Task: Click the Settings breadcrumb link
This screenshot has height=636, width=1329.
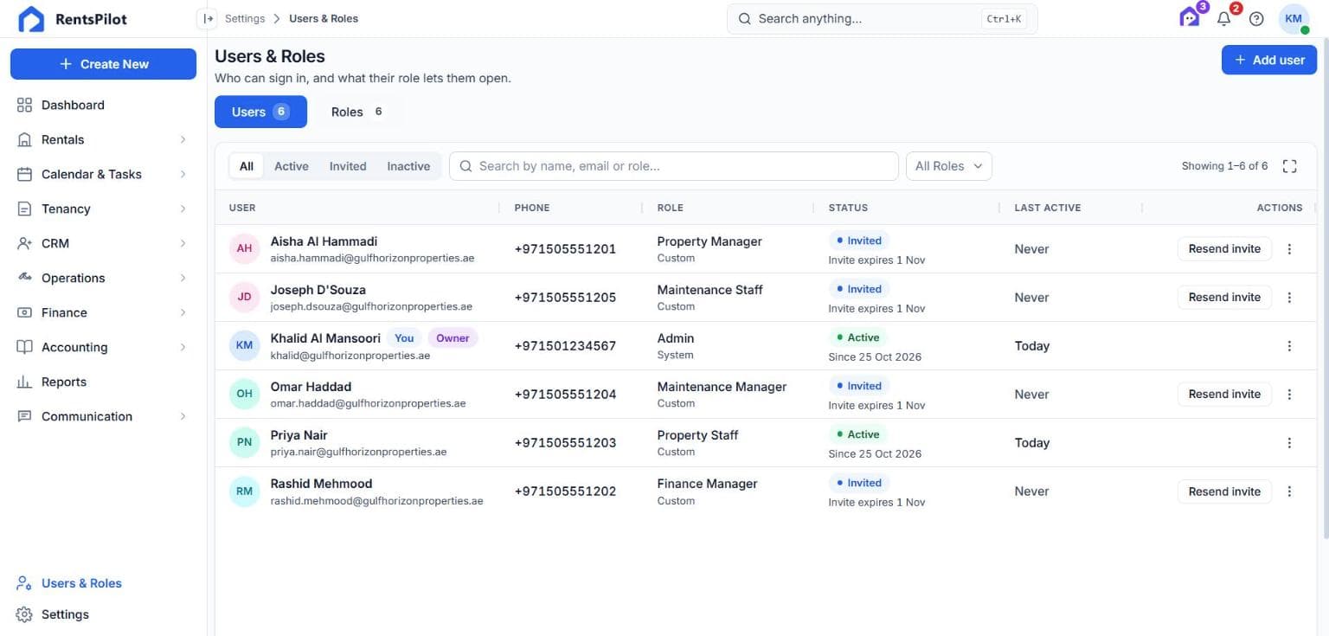Action: pyautogui.click(x=245, y=18)
